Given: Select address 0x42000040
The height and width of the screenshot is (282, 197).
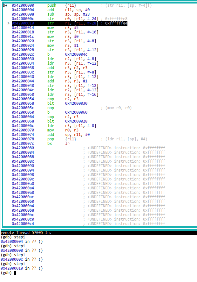Looking at the screenshot, I should [23, 77].
